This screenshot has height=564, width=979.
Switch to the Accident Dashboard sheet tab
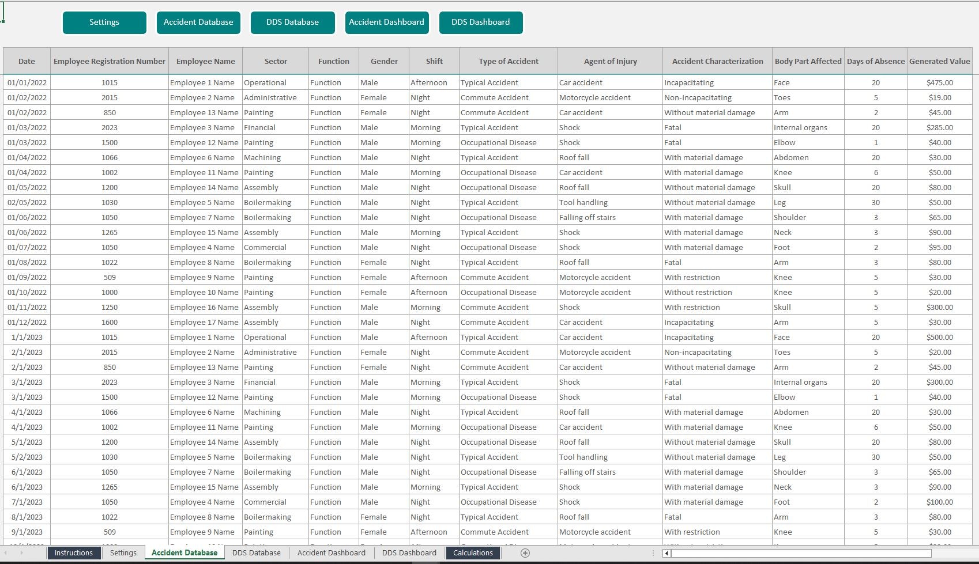(331, 553)
